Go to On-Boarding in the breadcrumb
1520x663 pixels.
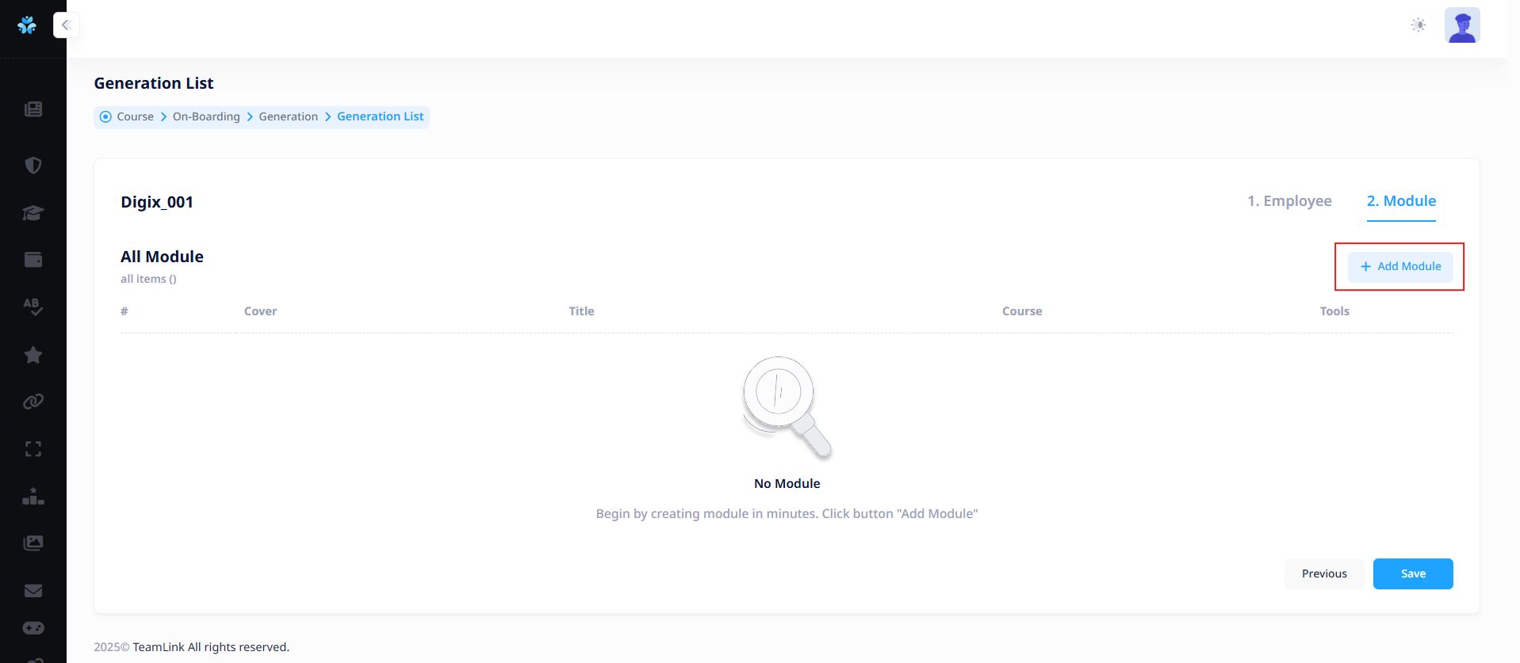(x=206, y=116)
